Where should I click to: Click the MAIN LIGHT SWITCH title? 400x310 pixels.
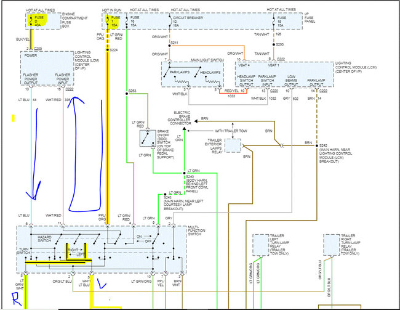207,60
